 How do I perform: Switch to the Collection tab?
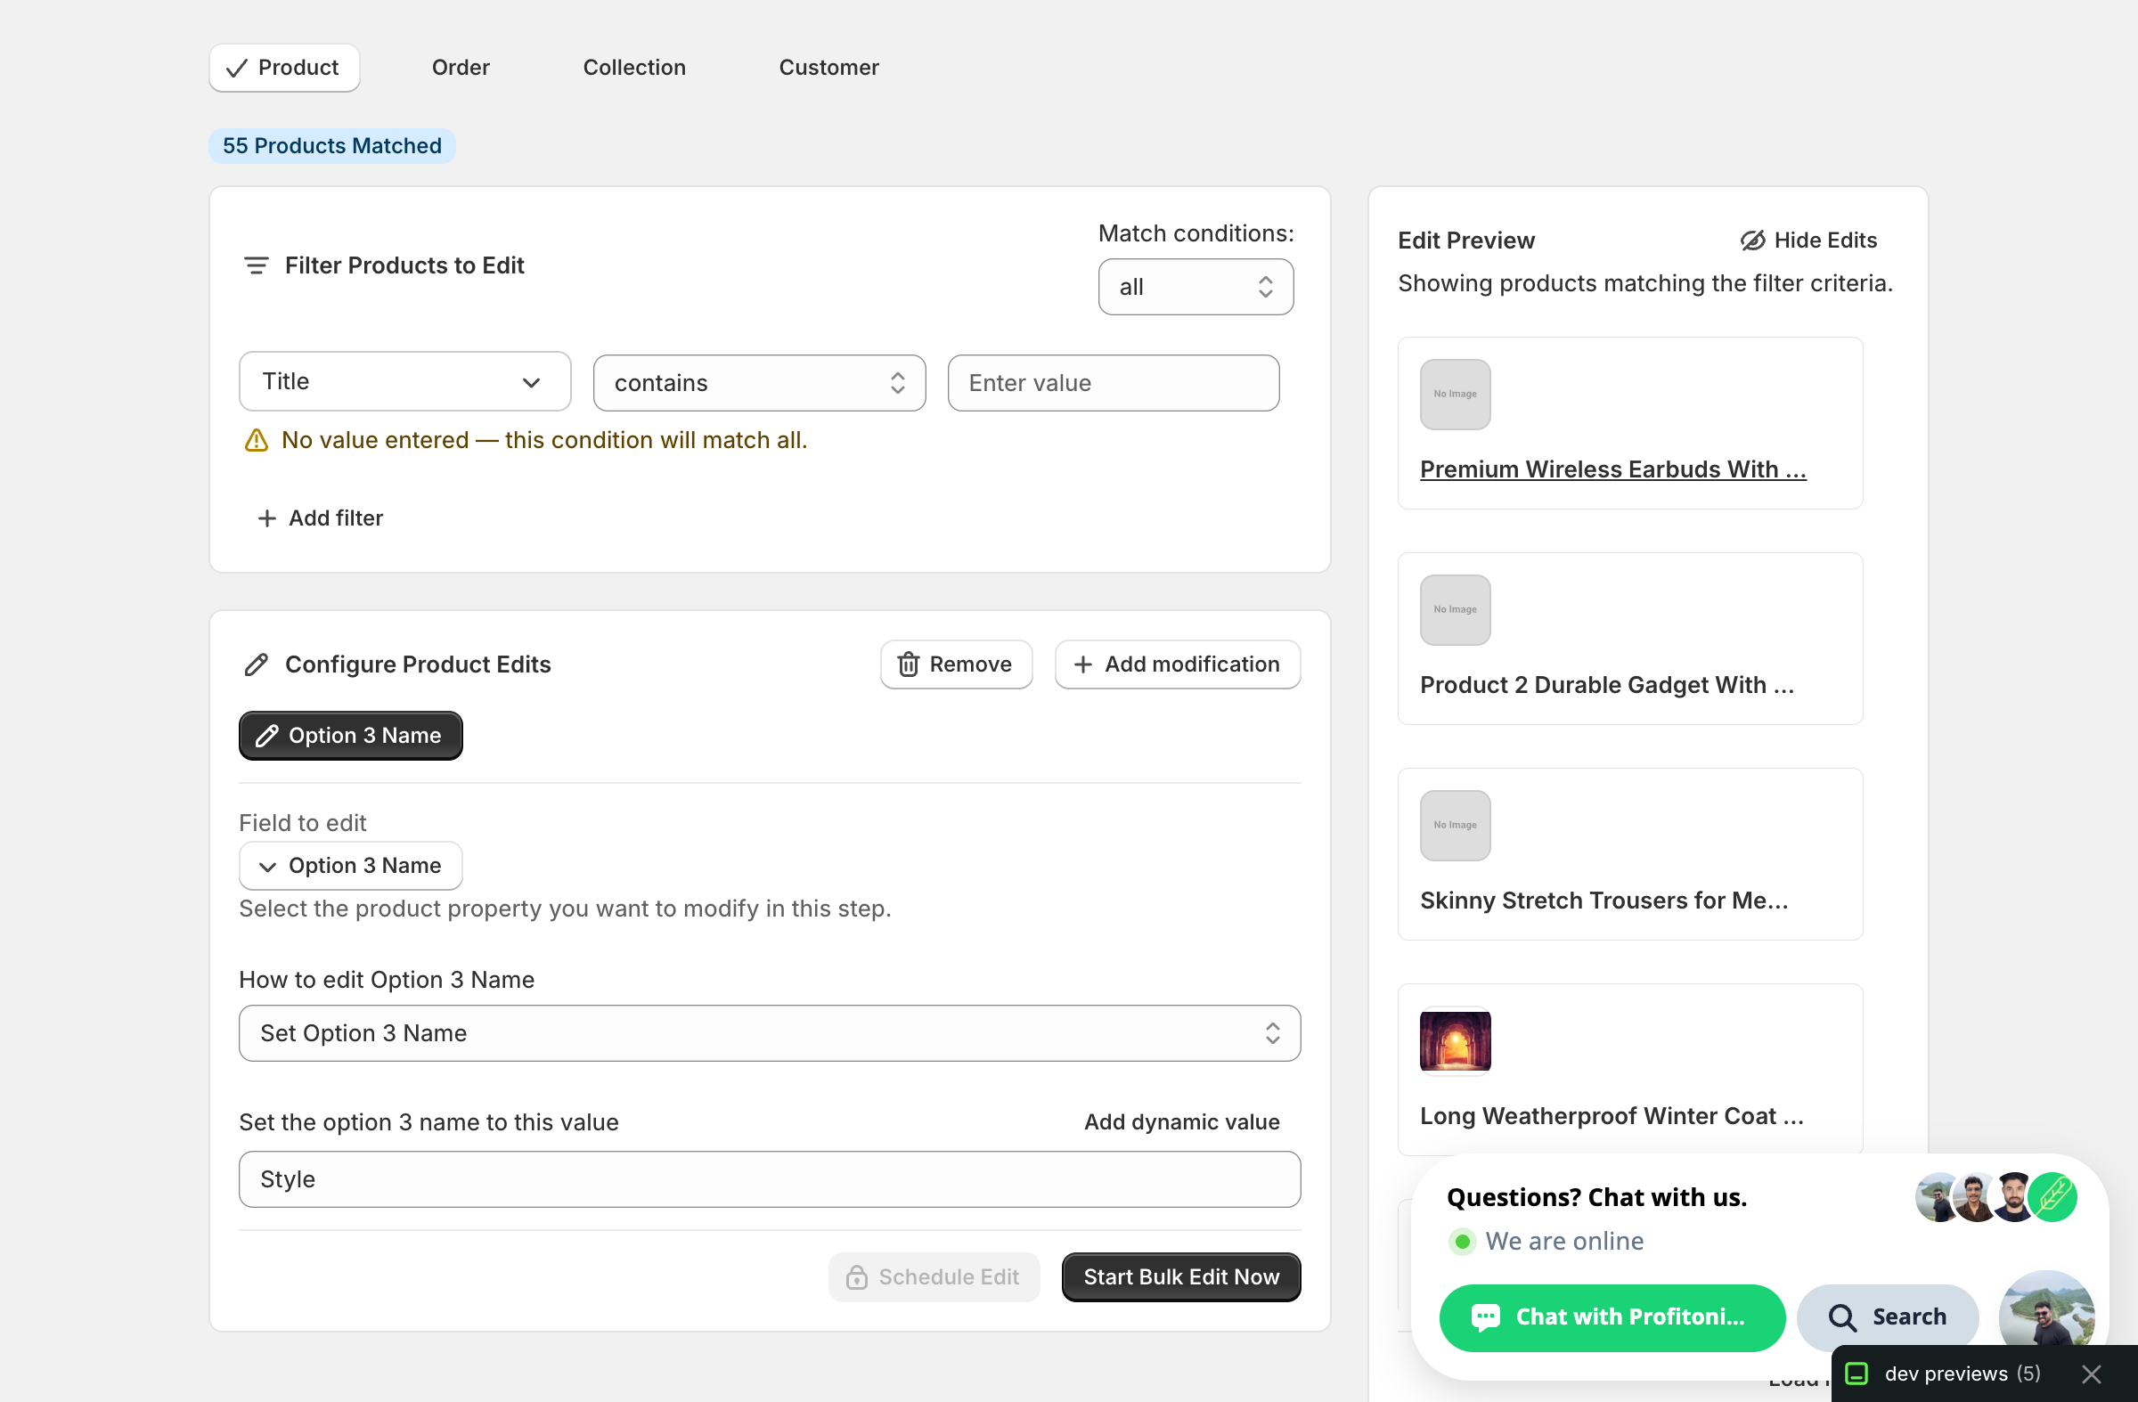634,68
